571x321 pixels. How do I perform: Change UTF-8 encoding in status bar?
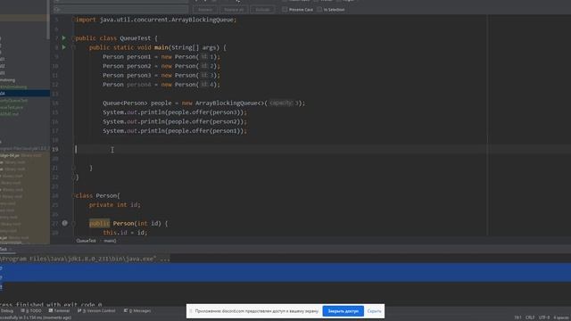544,317
